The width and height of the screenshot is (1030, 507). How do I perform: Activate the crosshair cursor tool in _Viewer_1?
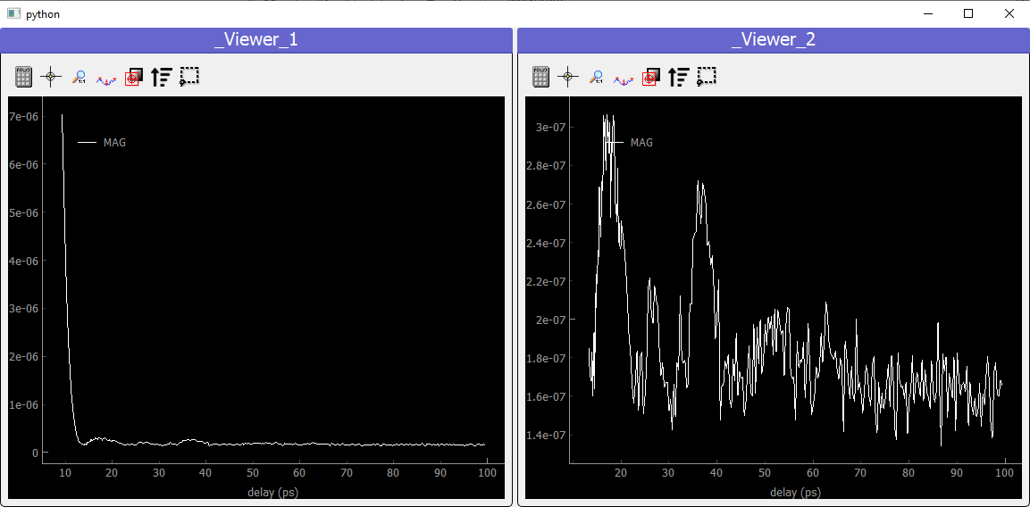click(x=51, y=77)
